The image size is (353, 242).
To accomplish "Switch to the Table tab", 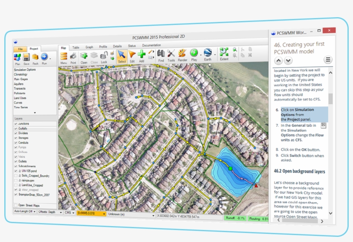I will (x=76, y=47).
